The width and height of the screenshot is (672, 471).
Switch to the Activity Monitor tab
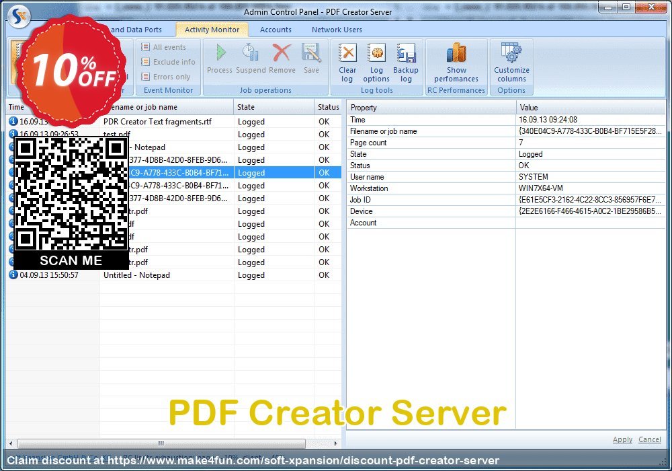click(x=212, y=30)
